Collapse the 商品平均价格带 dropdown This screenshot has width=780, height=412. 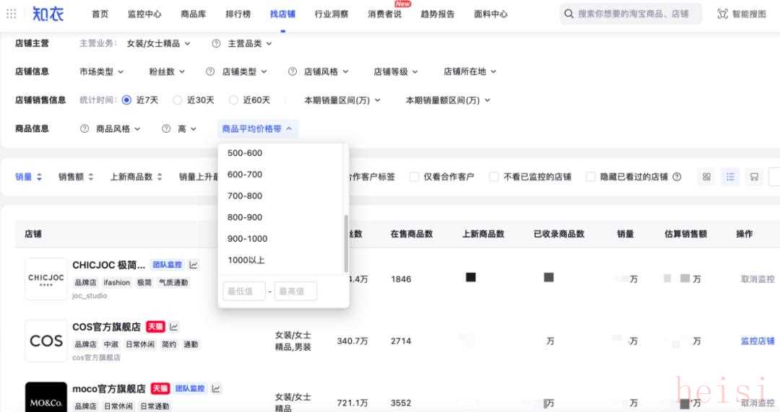(257, 128)
